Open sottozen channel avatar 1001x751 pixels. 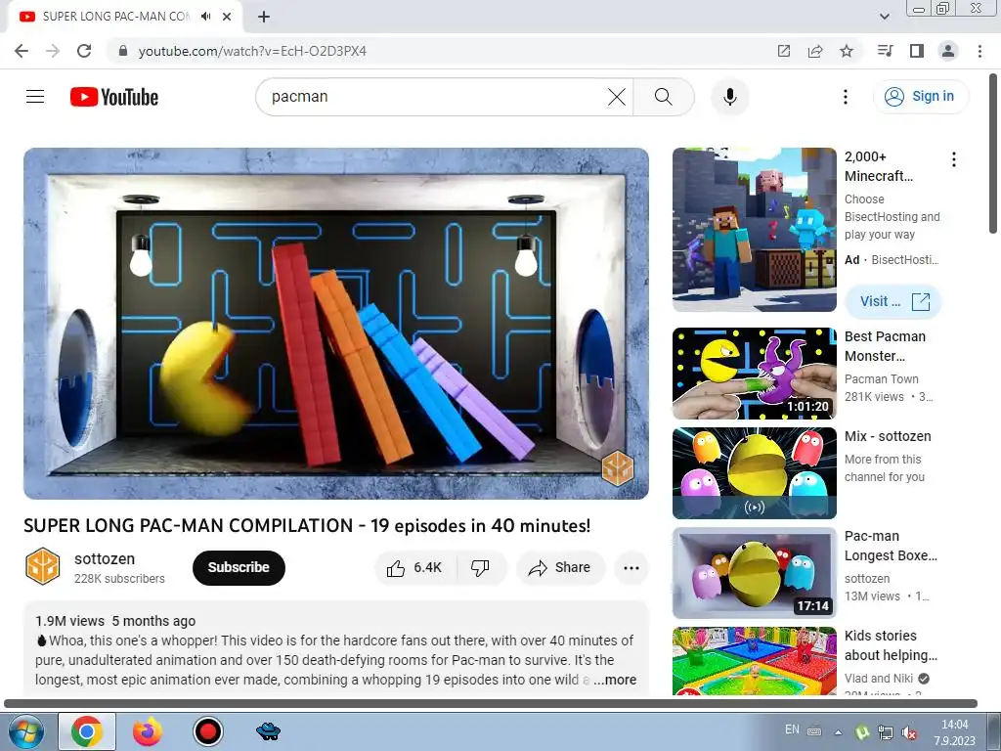42,566
